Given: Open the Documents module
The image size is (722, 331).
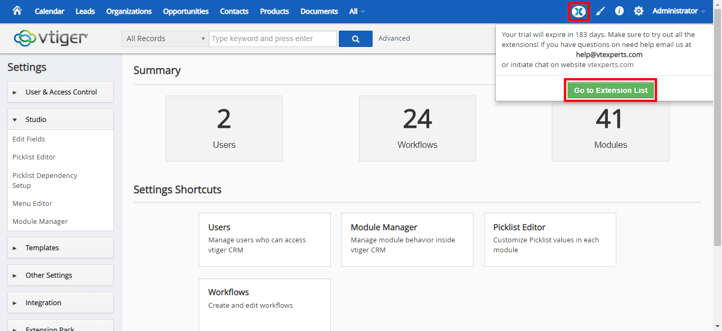Looking at the screenshot, I should tap(319, 11).
